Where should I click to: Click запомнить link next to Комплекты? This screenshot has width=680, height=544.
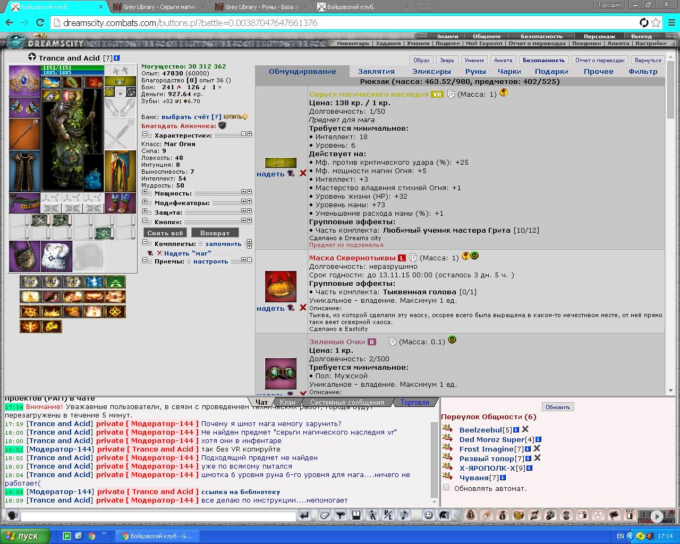click(x=223, y=244)
